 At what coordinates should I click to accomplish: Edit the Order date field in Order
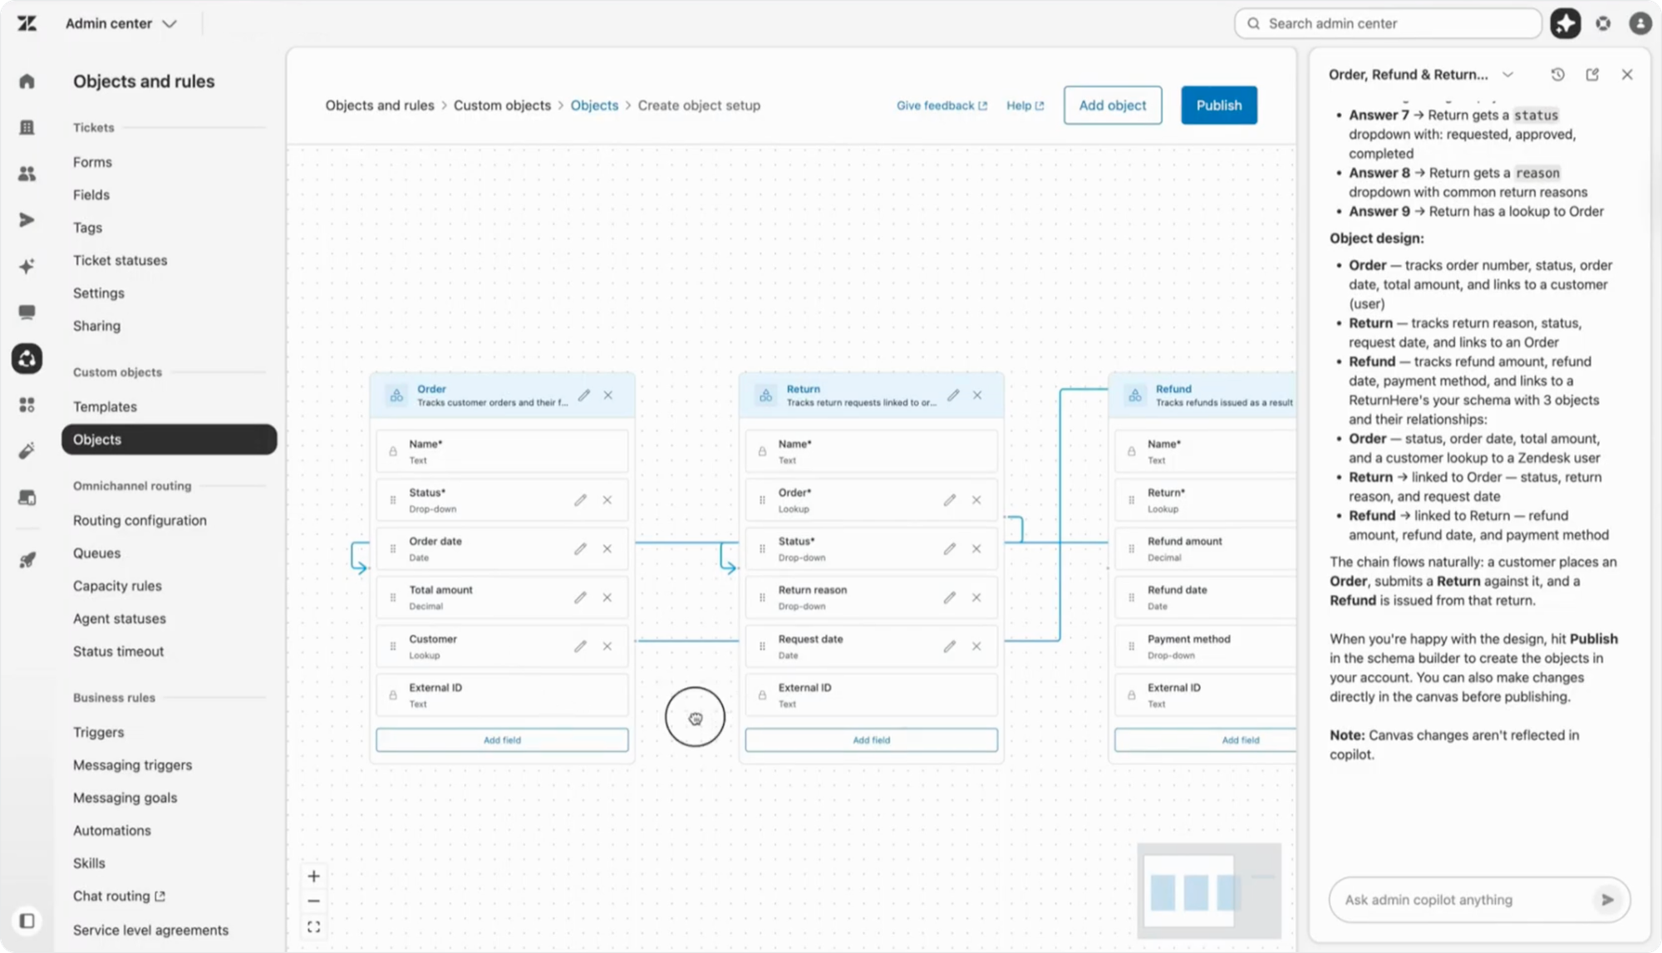click(580, 549)
